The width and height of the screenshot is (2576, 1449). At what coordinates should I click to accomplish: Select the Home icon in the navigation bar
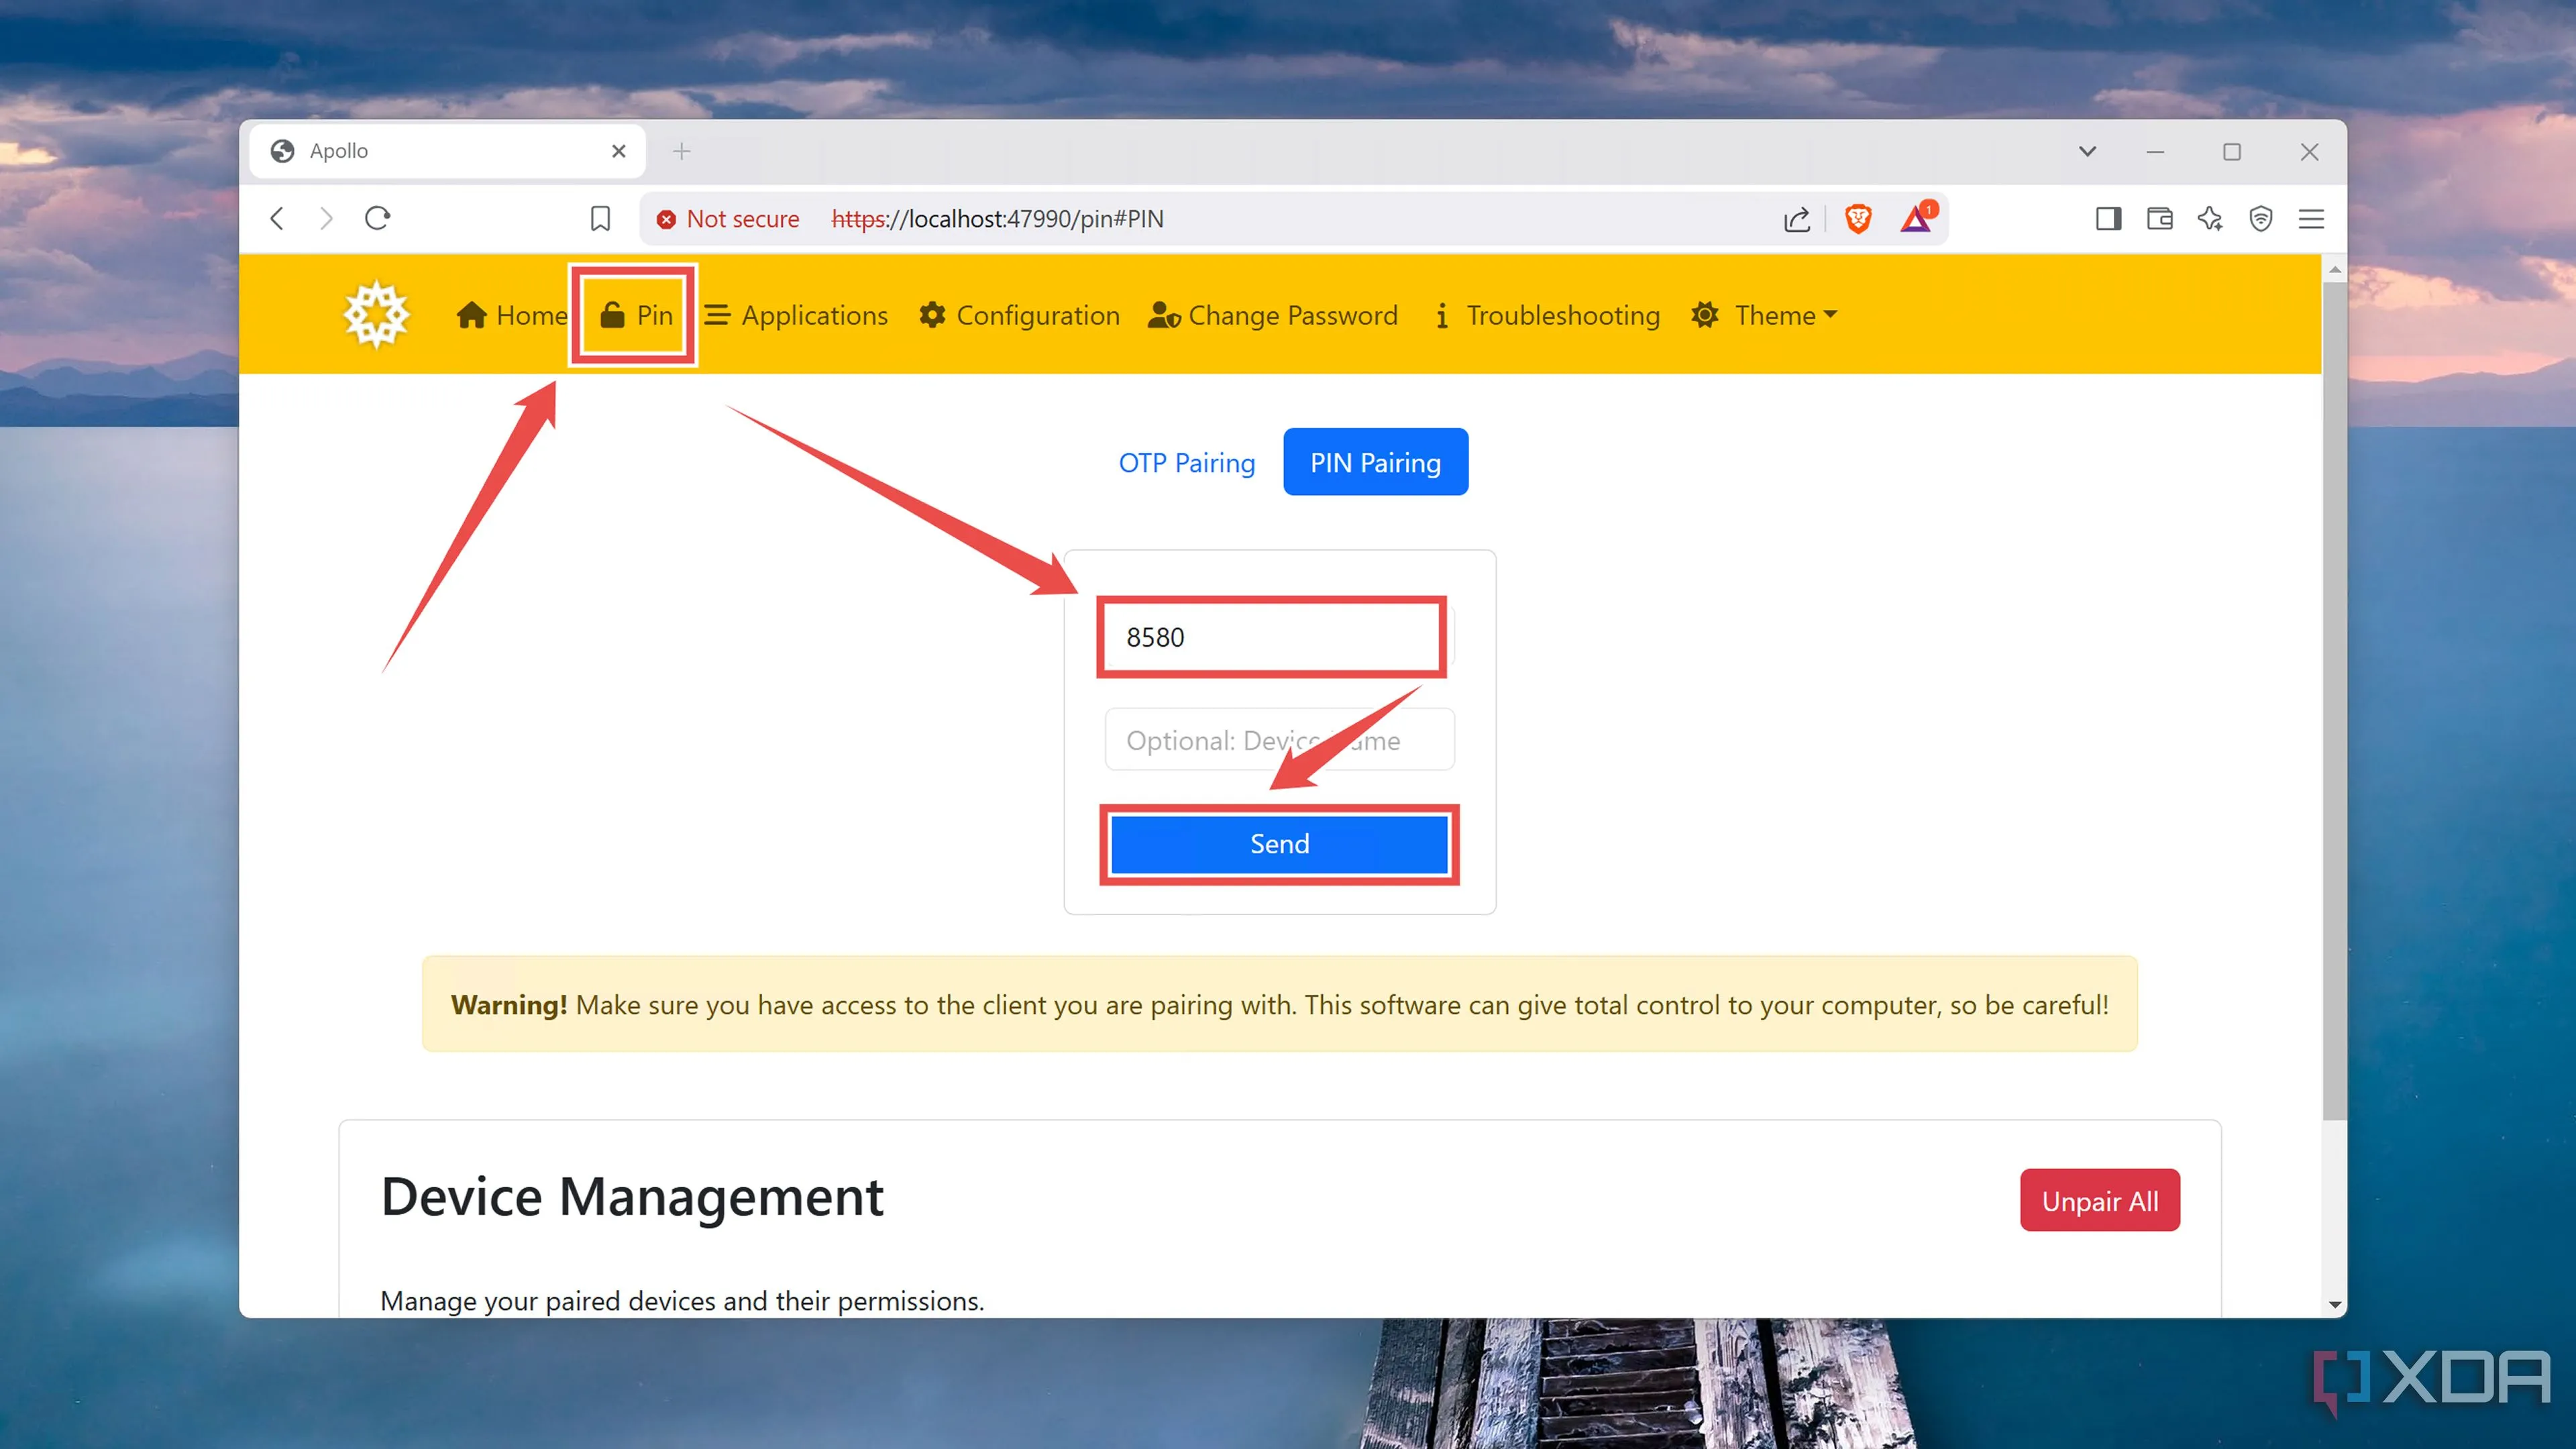tap(472, 315)
